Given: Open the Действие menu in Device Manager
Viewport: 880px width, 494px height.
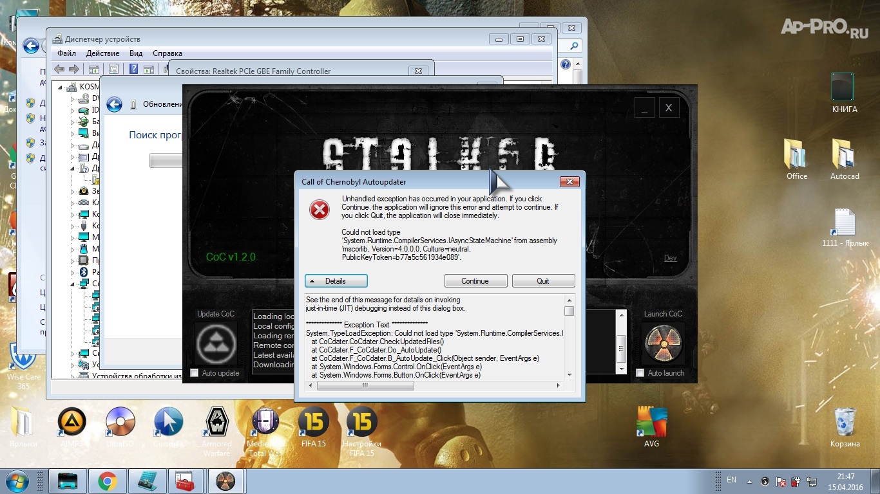Looking at the screenshot, I should pyautogui.click(x=102, y=53).
